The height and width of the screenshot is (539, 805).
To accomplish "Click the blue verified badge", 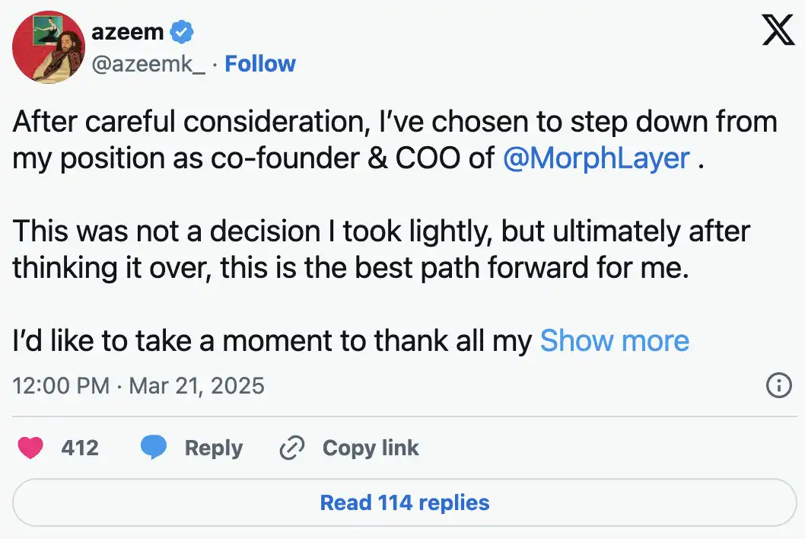I will 183,32.
